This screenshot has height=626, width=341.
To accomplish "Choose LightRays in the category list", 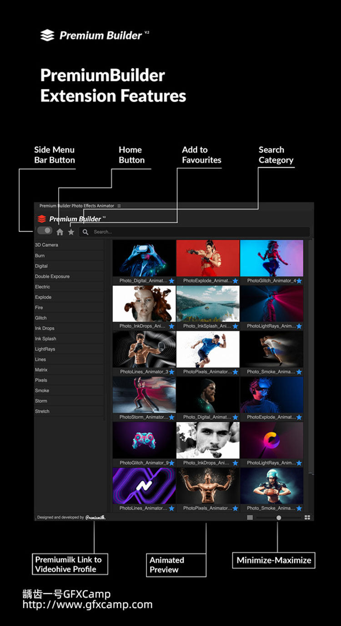I will tap(69, 349).
